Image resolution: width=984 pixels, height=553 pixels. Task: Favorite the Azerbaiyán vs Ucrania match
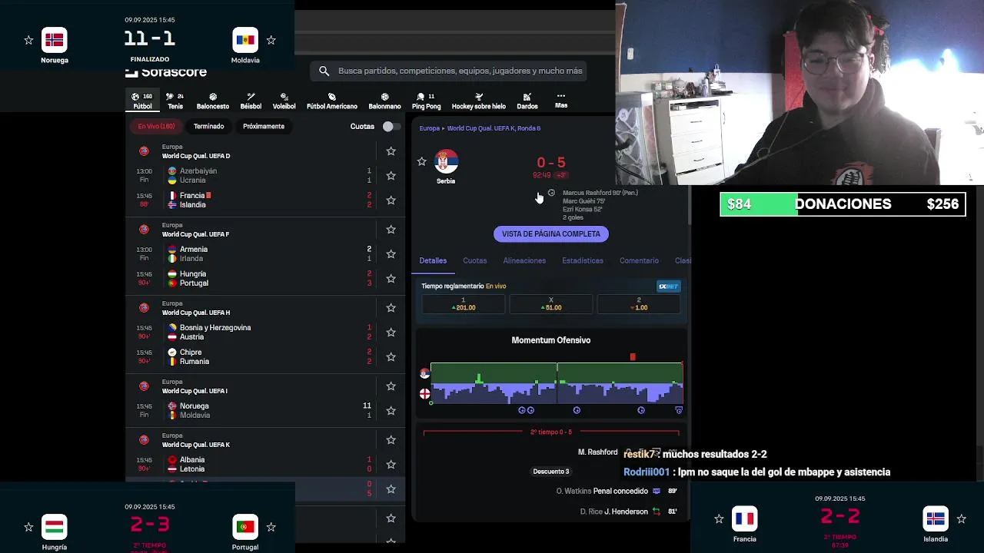tap(391, 176)
